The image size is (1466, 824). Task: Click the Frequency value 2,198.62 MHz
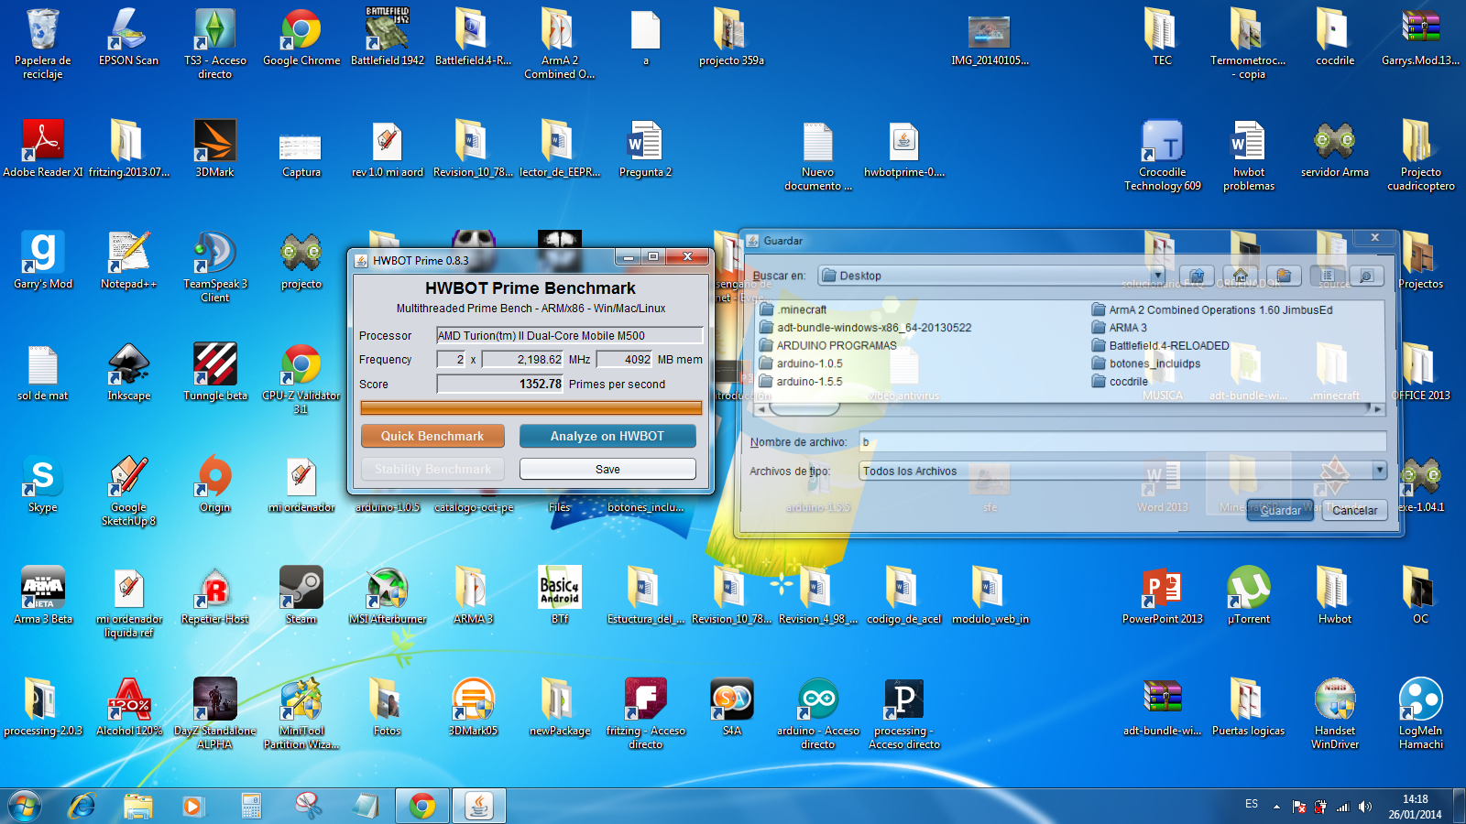coord(523,359)
